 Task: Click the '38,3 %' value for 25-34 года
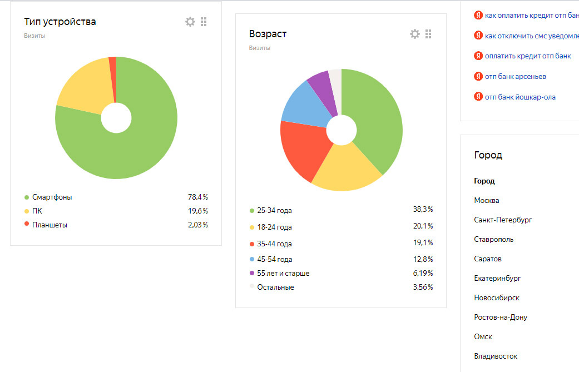(x=423, y=209)
